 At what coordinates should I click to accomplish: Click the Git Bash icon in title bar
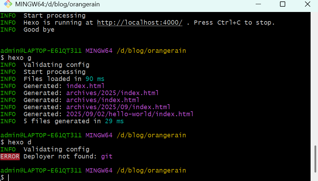point(7,5)
